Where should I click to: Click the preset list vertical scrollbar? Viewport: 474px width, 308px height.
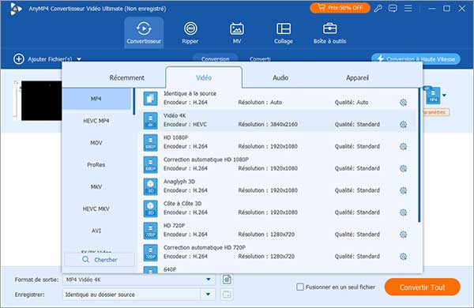coord(419,156)
